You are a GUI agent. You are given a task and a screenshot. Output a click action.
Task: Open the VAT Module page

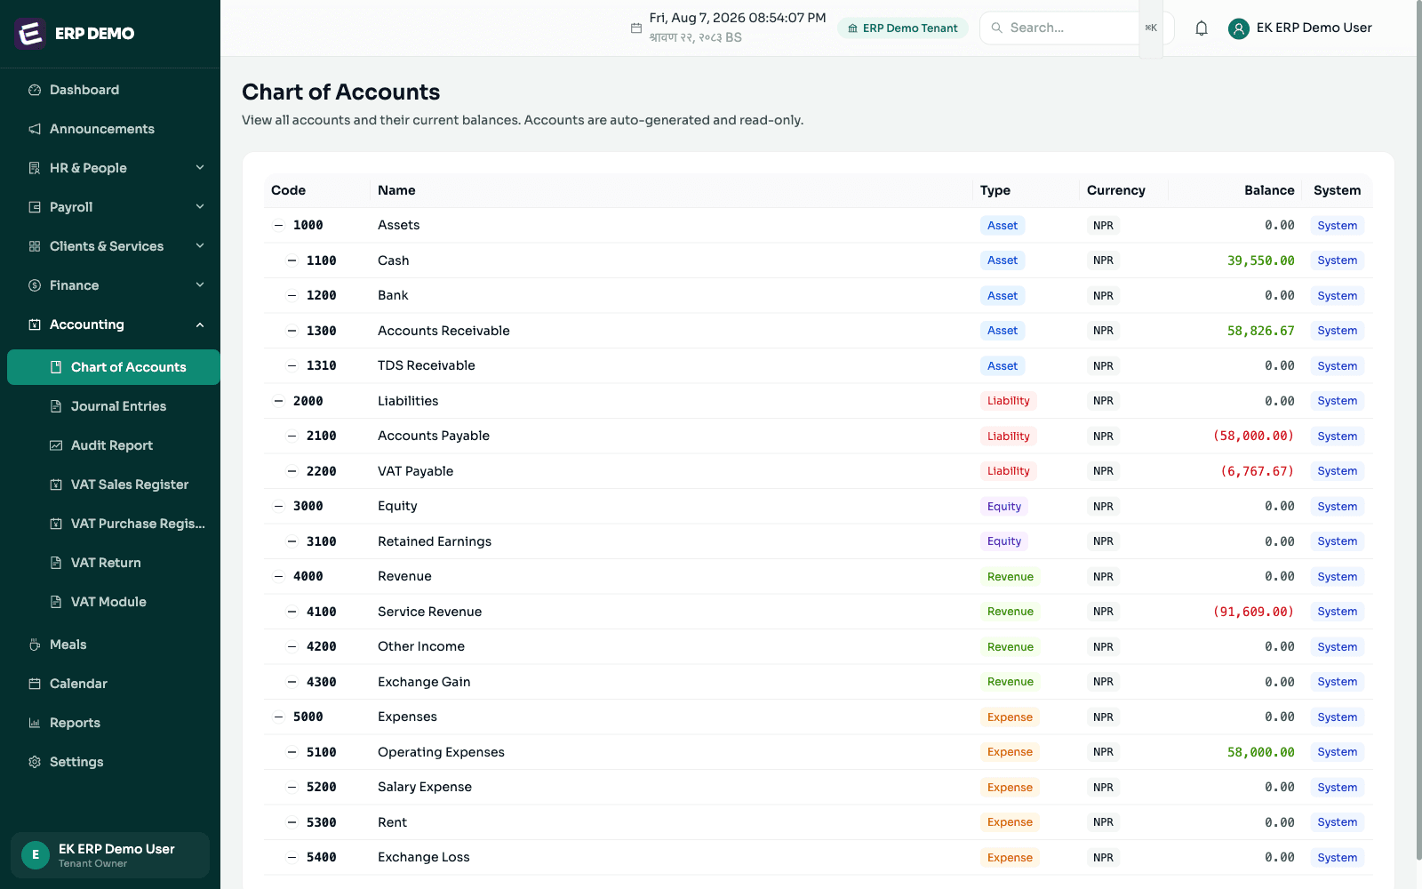click(x=114, y=602)
